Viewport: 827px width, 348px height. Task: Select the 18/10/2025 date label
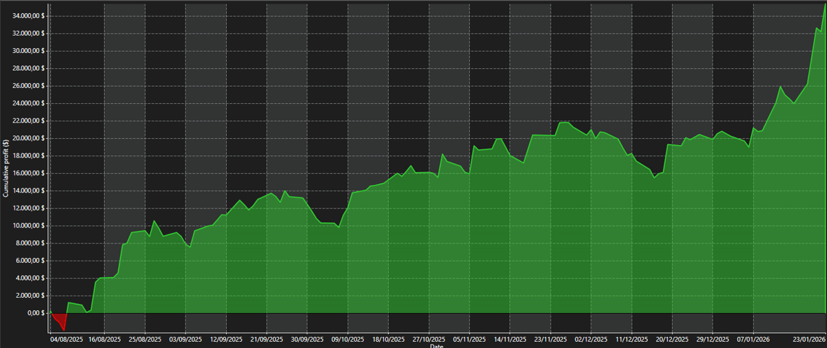(x=389, y=339)
